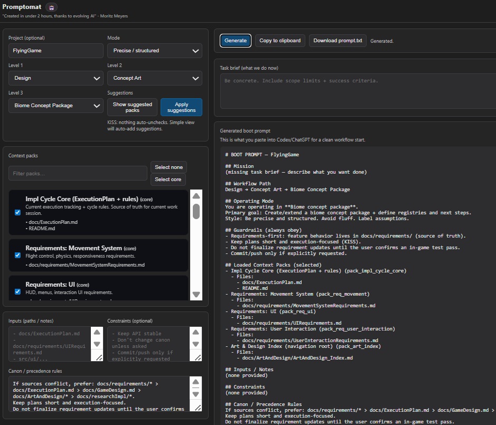This screenshot has height=425, width=496.
Task: Click context packs scrollbar up arrow
Action: click(196, 196)
